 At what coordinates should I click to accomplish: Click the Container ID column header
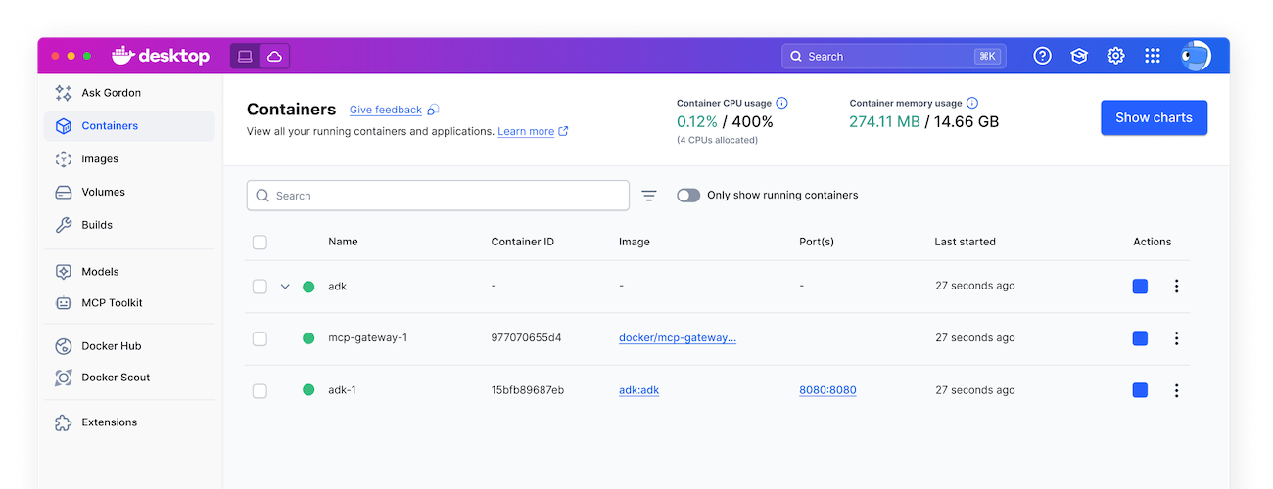pos(522,242)
